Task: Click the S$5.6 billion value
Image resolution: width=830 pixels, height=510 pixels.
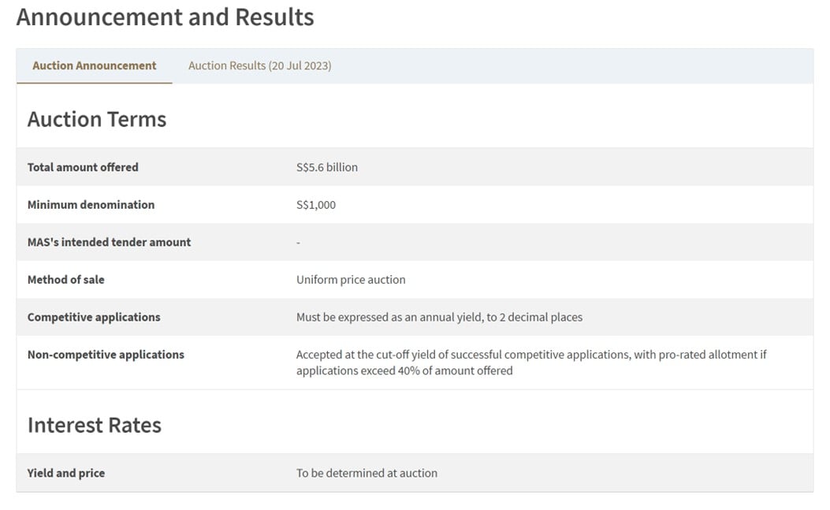Action: [x=327, y=167]
